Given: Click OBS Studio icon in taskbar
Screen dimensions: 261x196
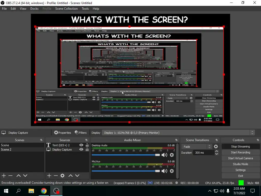Looking at the screenshot, I should click(x=56, y=191).
